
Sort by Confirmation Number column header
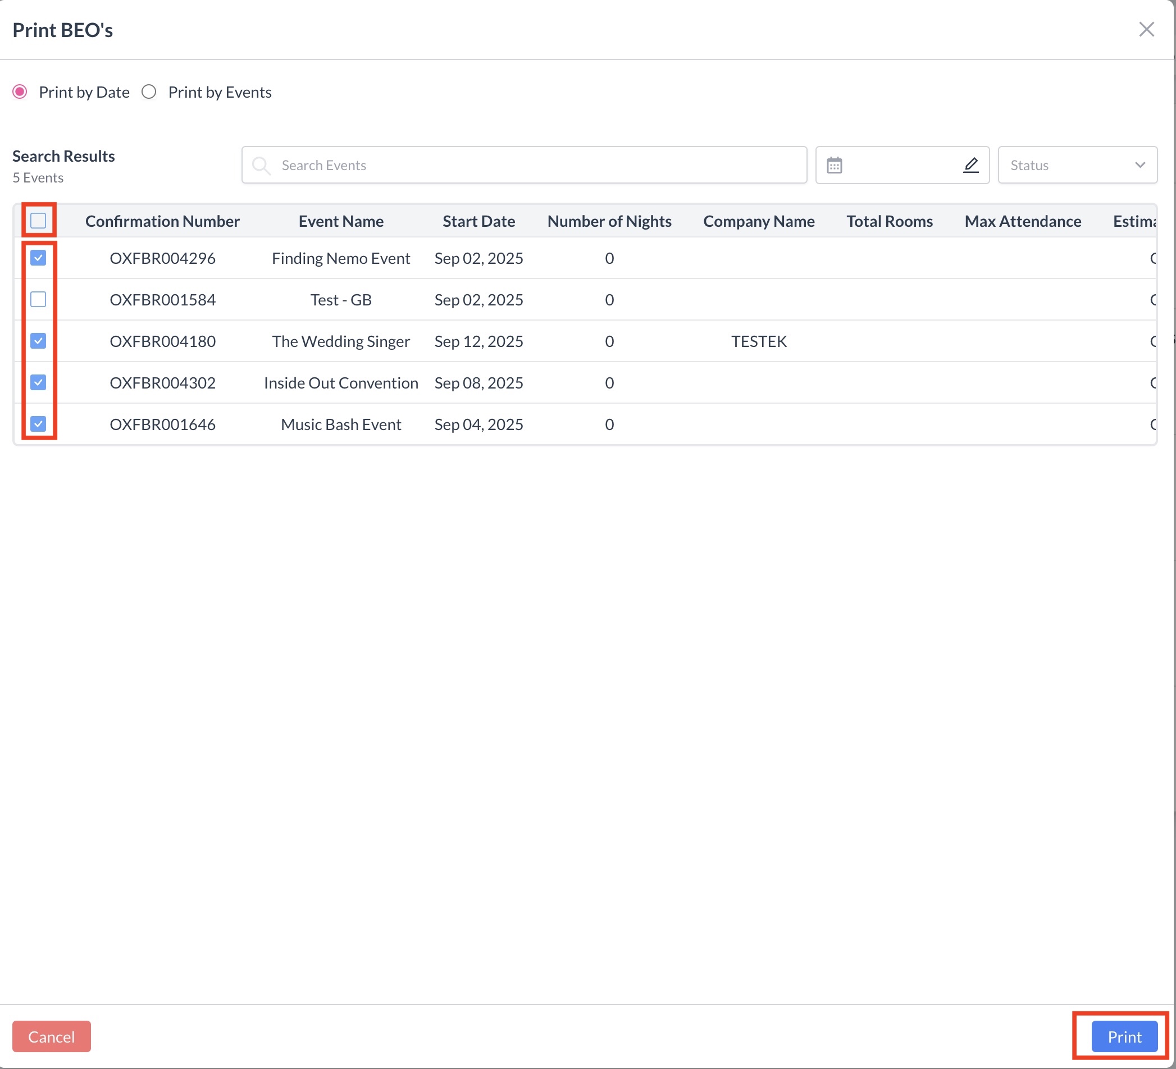162,221
